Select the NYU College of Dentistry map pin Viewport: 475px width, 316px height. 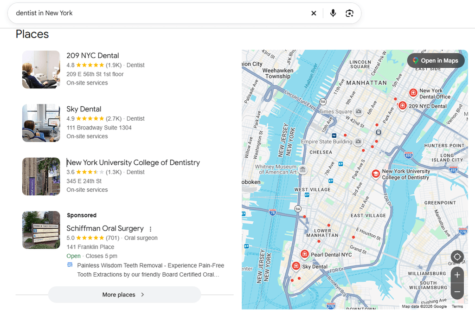376,174
